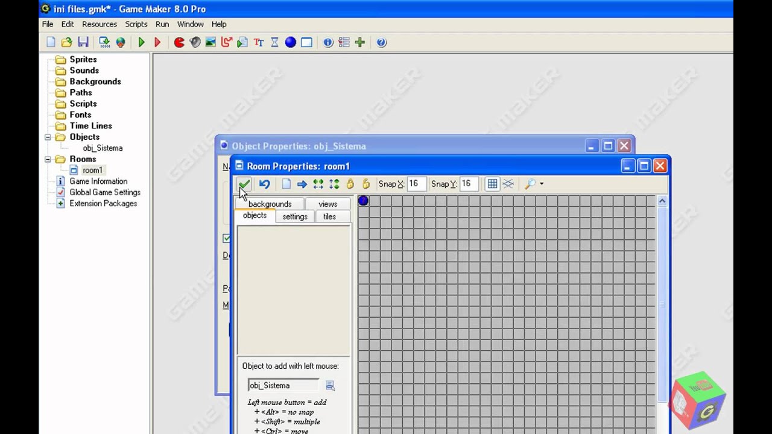Create a font resource
The image size is (772, 434).
[x=259, y=42]
